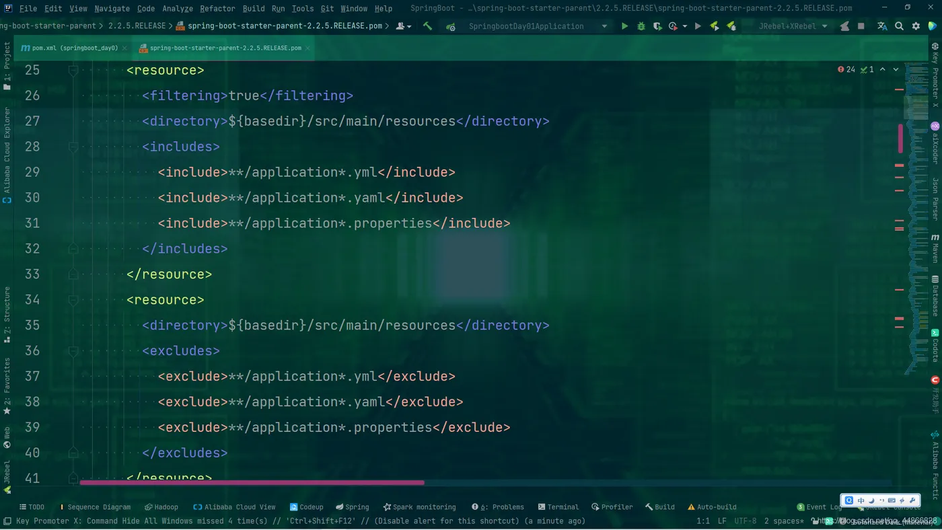942x530 pixels.
Task: Collapse the resource block at line 34
Action: click(x=73, y=299)
